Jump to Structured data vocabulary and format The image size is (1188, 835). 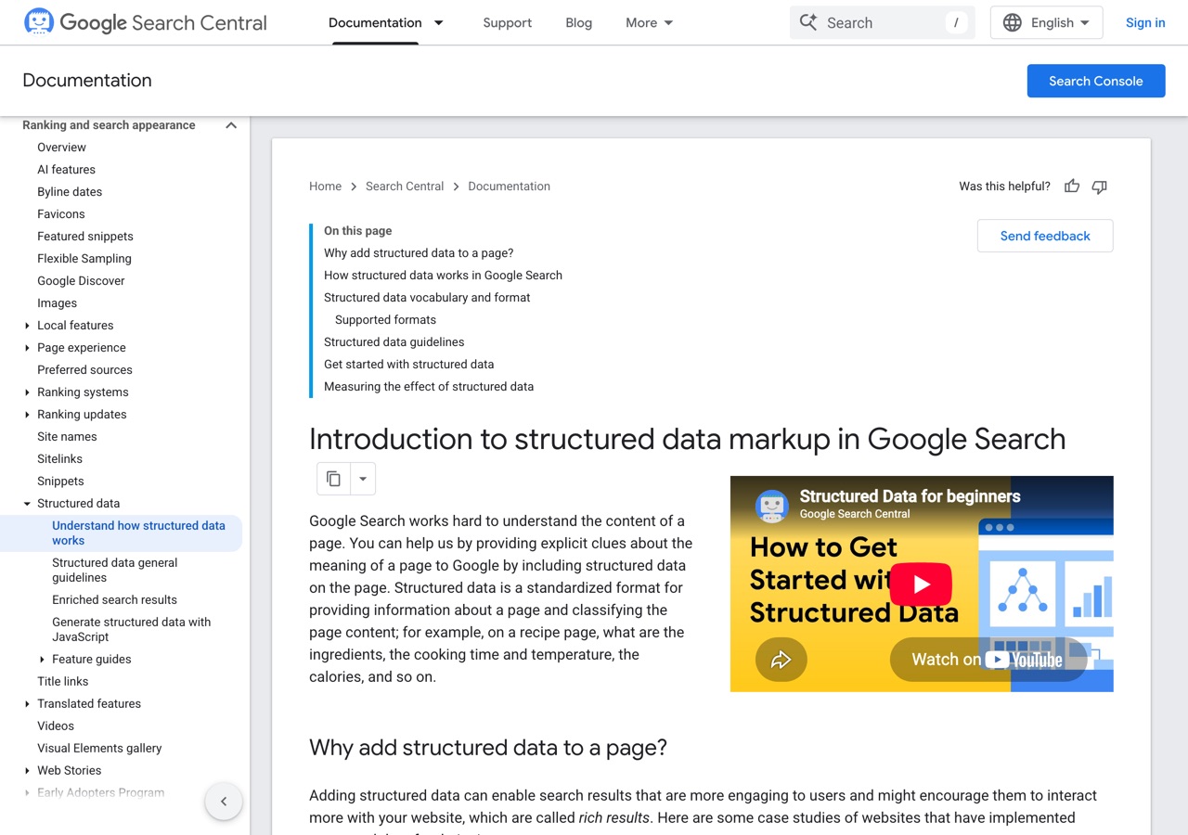tap(427, 298)
